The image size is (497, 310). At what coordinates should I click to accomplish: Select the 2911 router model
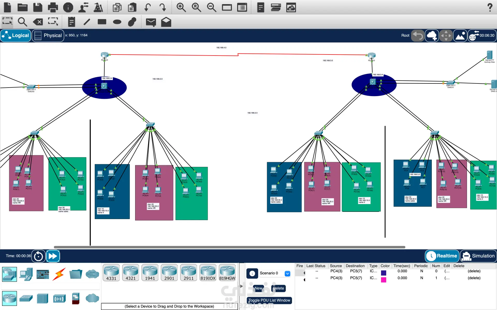click(x=188, y=273)
